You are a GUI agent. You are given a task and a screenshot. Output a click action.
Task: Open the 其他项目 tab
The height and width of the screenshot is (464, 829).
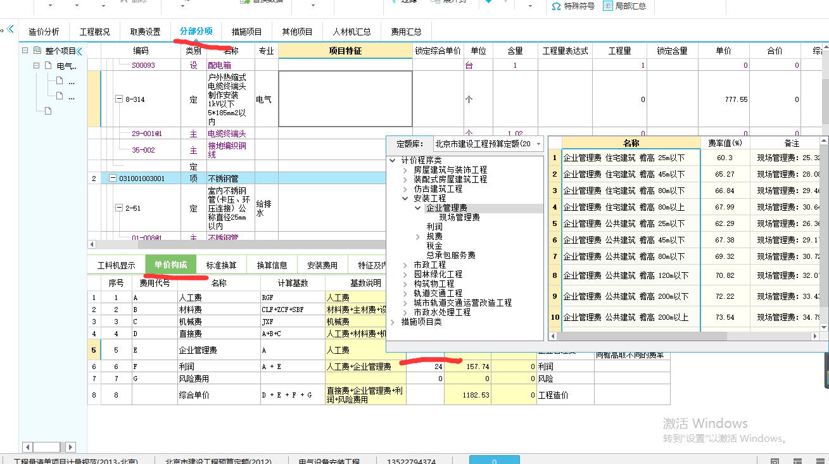(297, 32)
